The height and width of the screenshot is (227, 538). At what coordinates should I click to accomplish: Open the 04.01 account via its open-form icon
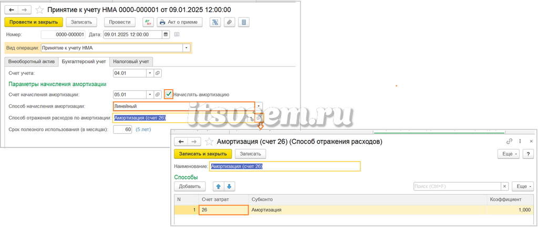tap(158, 73)
